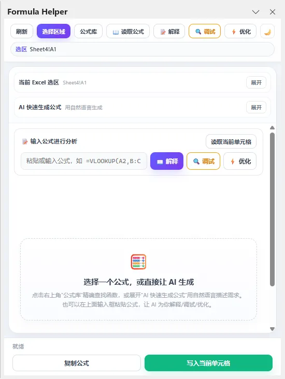Click the 读取公式 read-formula toolbar button
This screenshot has height=379, width=285.
click(128, 32)
